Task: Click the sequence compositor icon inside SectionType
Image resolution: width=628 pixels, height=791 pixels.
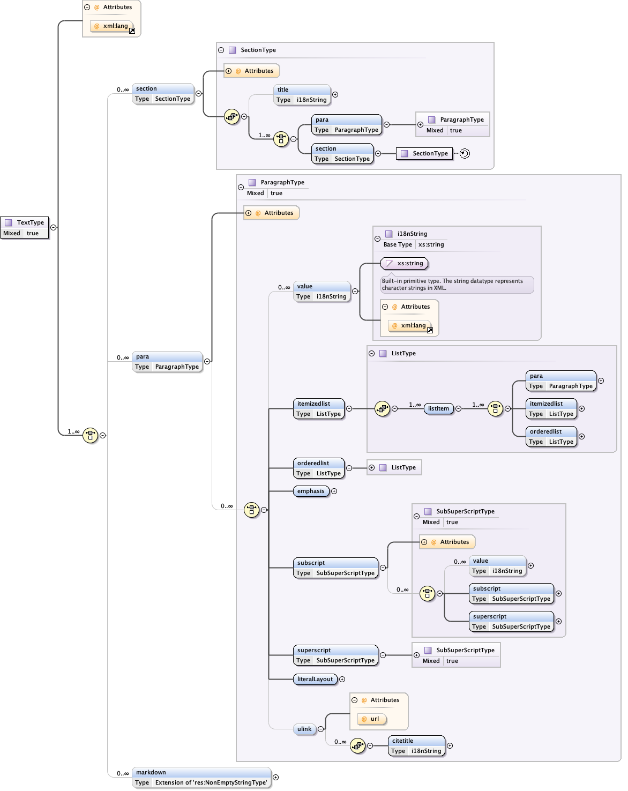Action: [231, 116]
